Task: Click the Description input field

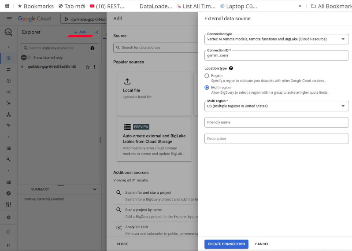Action: coord(276,139)
